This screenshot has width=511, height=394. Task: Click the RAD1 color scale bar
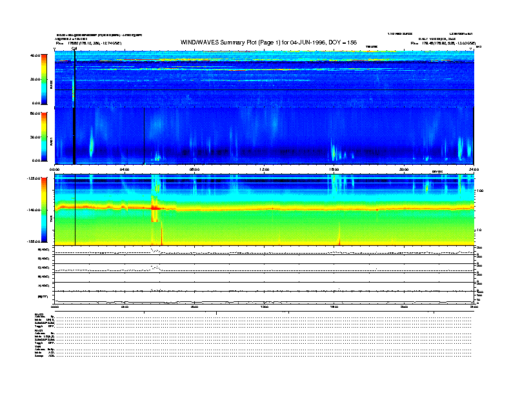tap(44, 136)
